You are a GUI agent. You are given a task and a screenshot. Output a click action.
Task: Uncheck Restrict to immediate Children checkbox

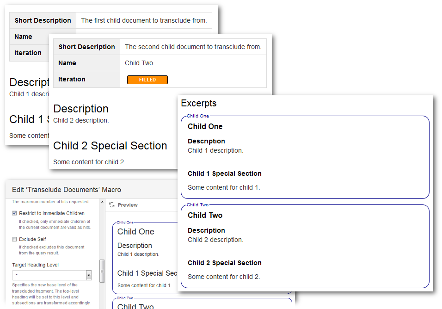click(14, 213)
